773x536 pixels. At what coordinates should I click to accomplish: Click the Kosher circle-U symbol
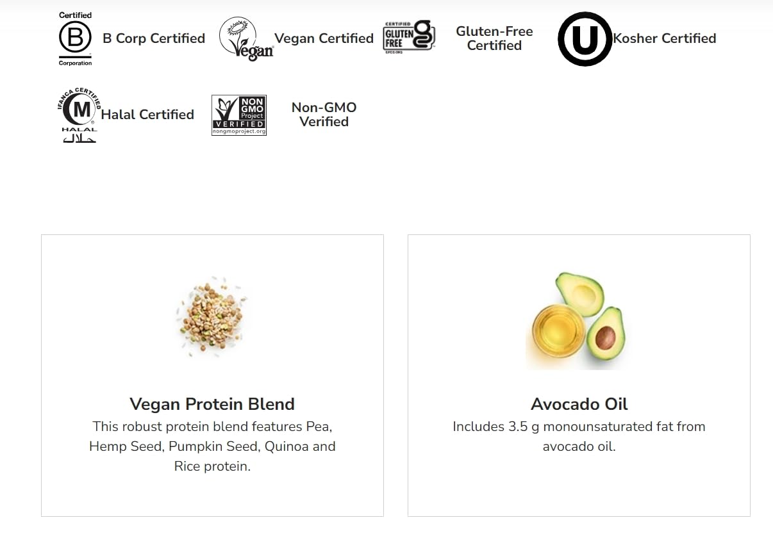(x=584, y=39)
